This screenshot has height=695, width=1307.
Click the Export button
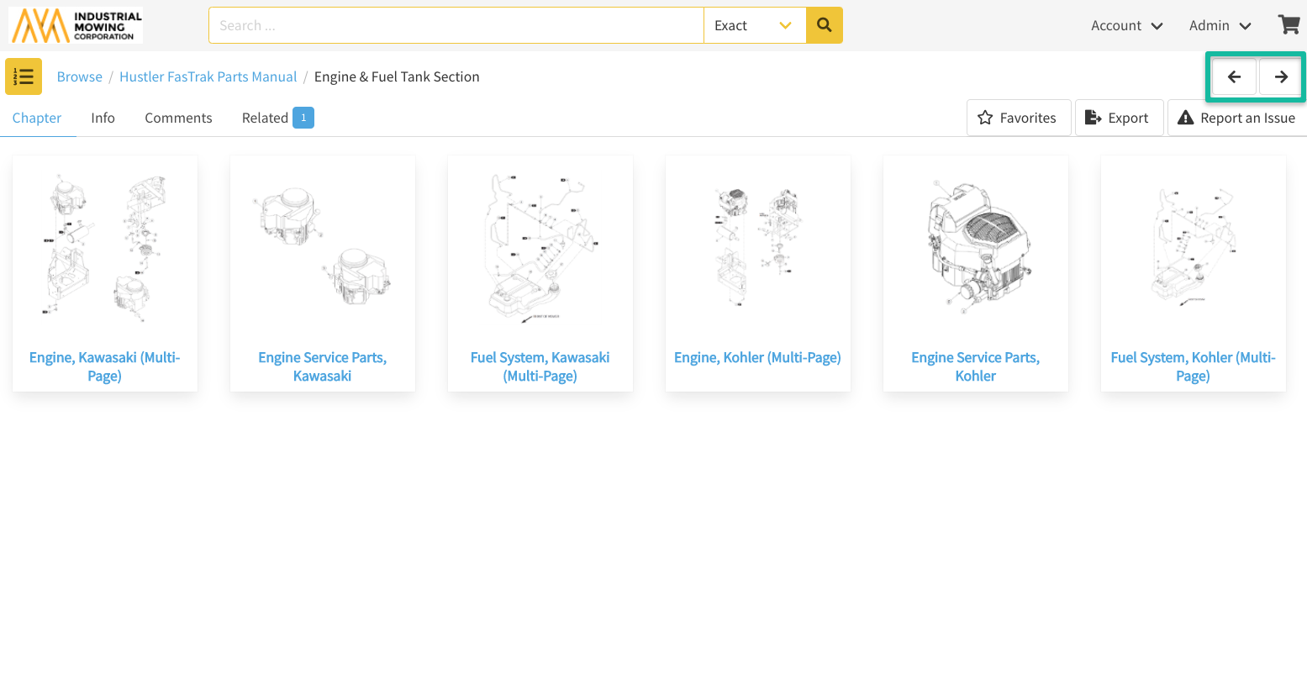point(1118,118)
